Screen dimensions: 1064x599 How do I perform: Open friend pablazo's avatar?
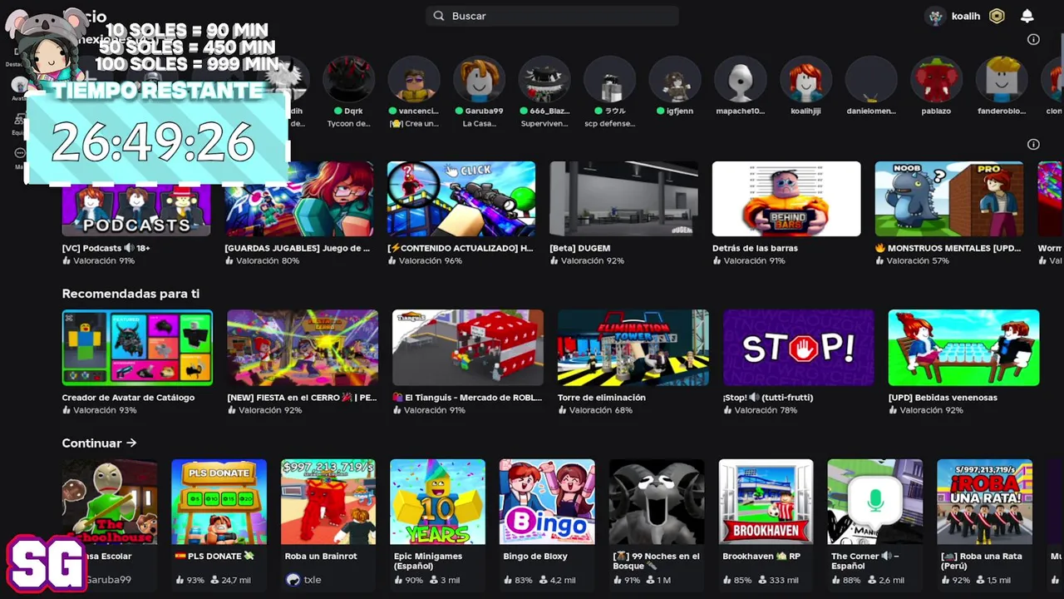click(x=936, y=80)
